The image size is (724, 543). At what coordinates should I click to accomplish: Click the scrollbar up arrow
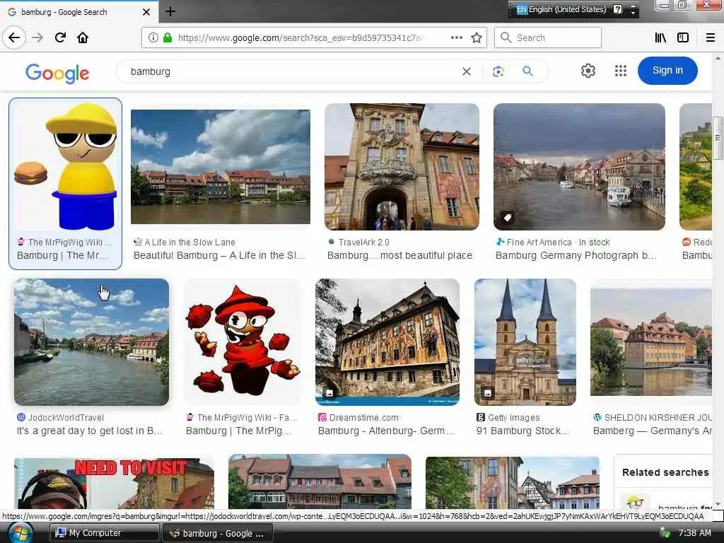(718, 59)
